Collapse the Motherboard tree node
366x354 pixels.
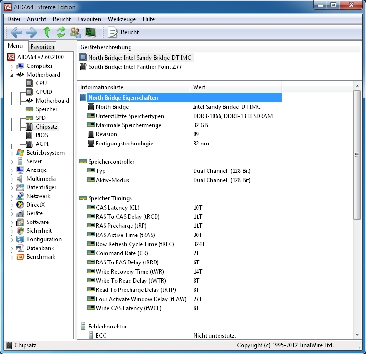(12, 75)
